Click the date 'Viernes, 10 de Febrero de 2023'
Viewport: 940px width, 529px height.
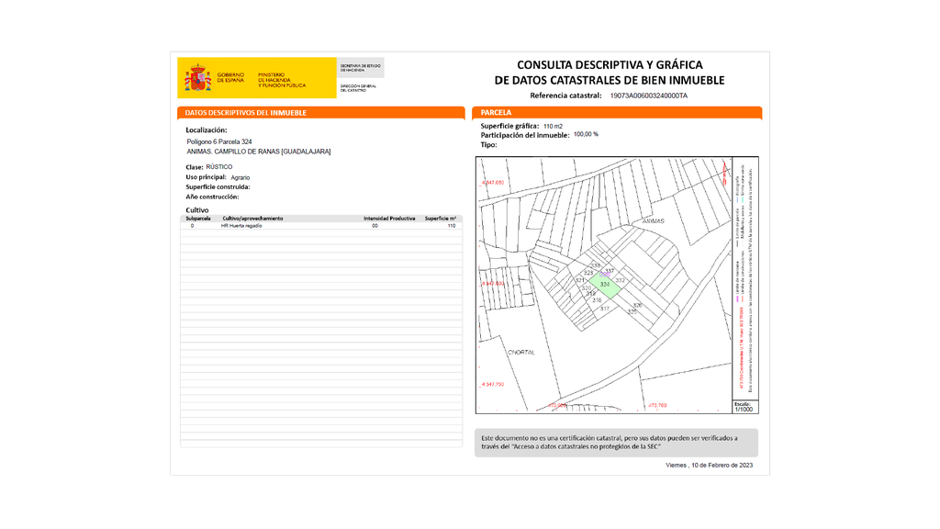point(710,466)
